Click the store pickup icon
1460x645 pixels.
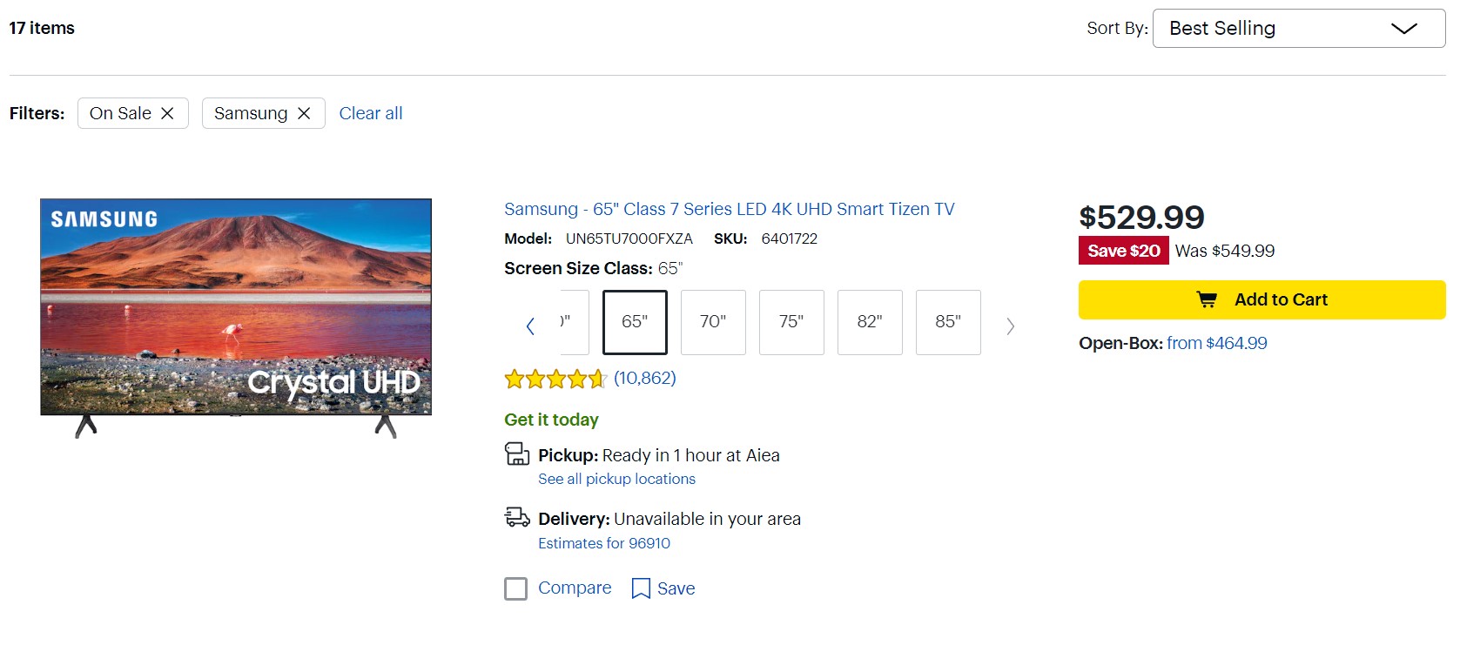pos(517,454)
